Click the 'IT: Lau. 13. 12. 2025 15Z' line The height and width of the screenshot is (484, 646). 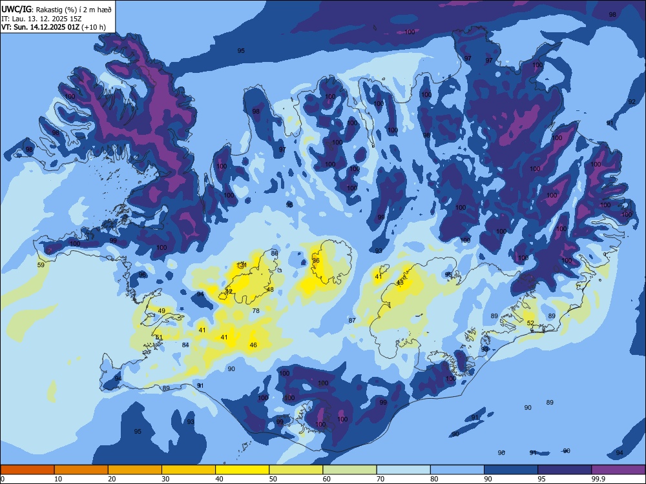41,19
